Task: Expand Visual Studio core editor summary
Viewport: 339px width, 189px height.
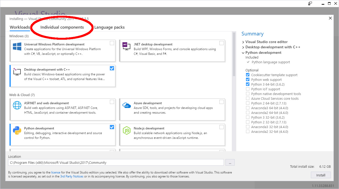Action: pyautogui.click(x=243, y=42)
